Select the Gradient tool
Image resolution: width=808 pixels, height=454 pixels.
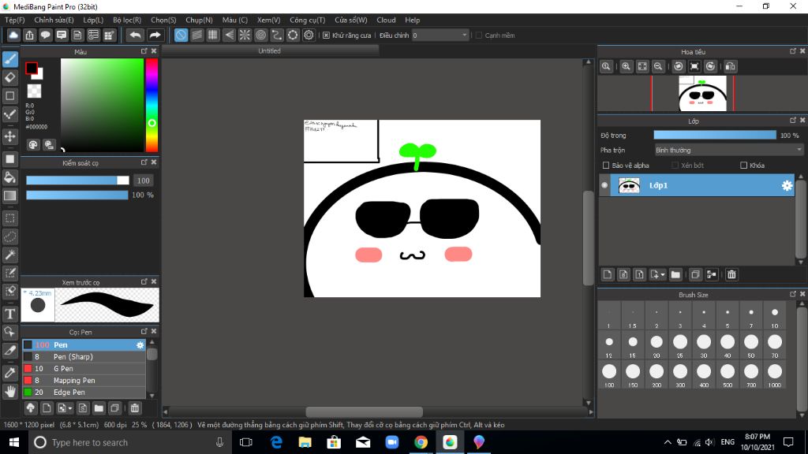[x=9, y=195]
